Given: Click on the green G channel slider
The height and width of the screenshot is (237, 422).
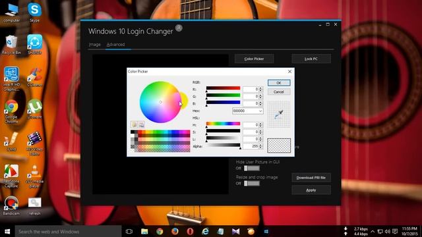Looking at the screenshot, I should 223,95.
